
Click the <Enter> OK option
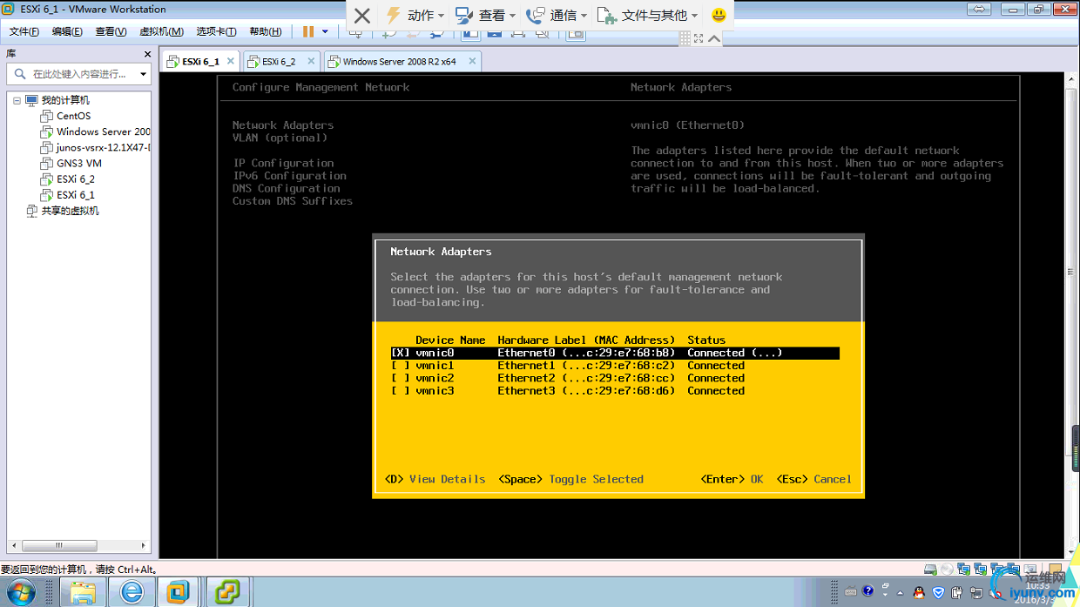732,479
